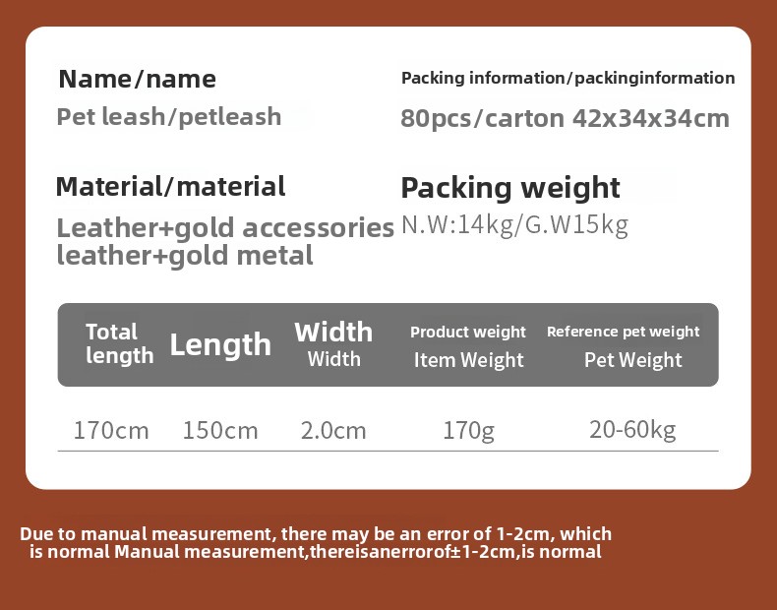Screen dimensions: 777x610
Task: Click the Product weight column header
Action: 468,333
